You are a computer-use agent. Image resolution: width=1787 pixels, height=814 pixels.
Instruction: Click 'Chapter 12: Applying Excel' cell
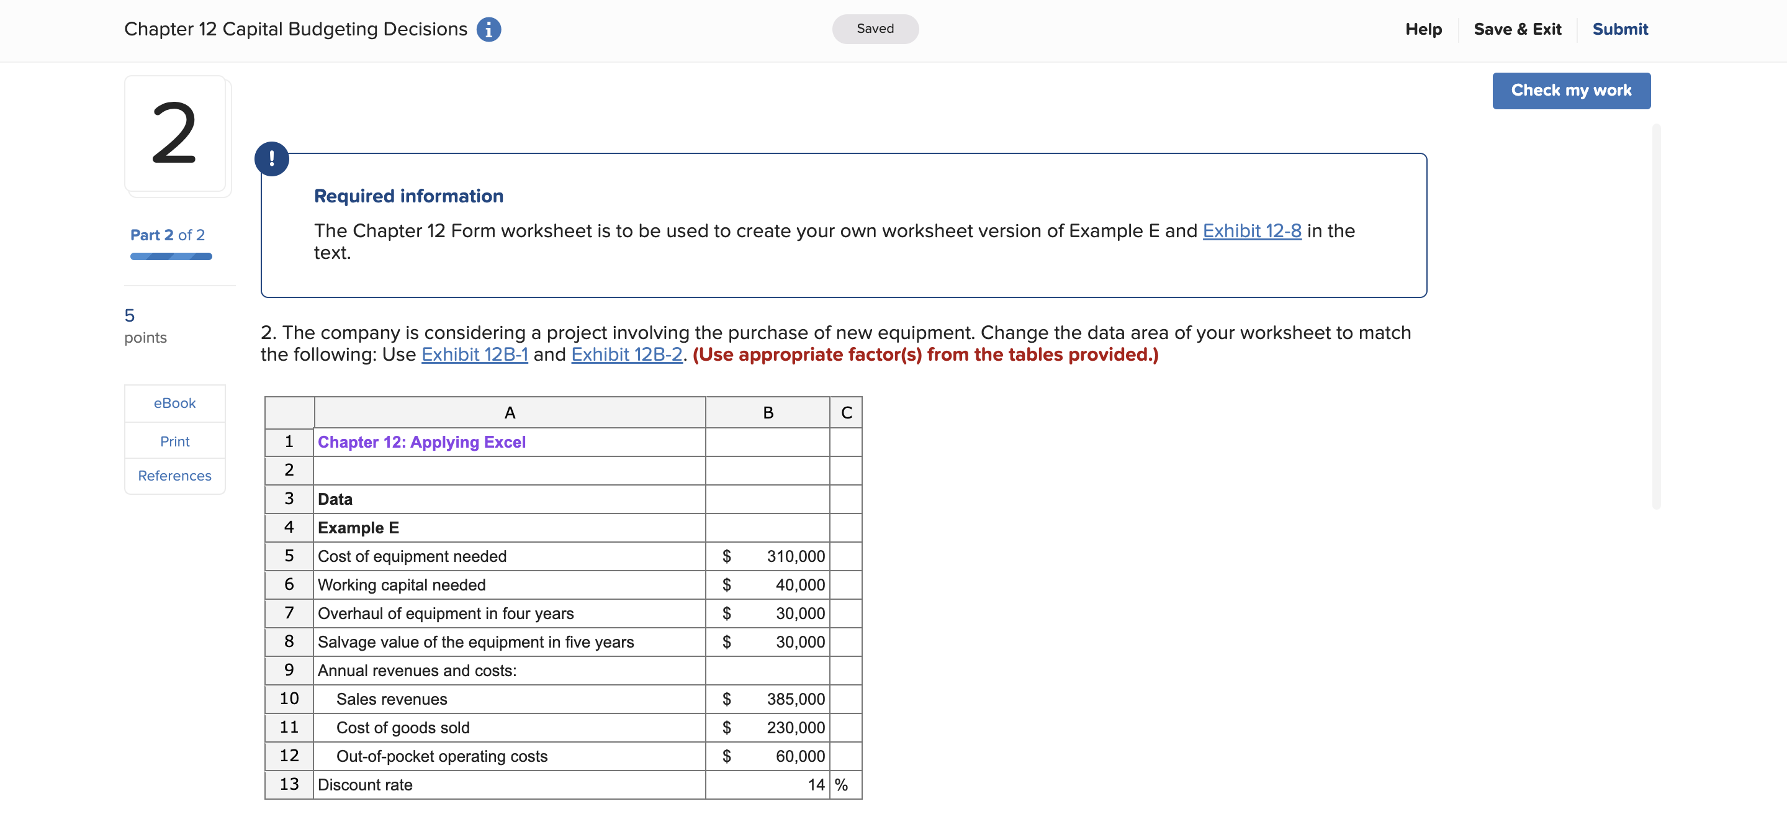tap(510, 442)
